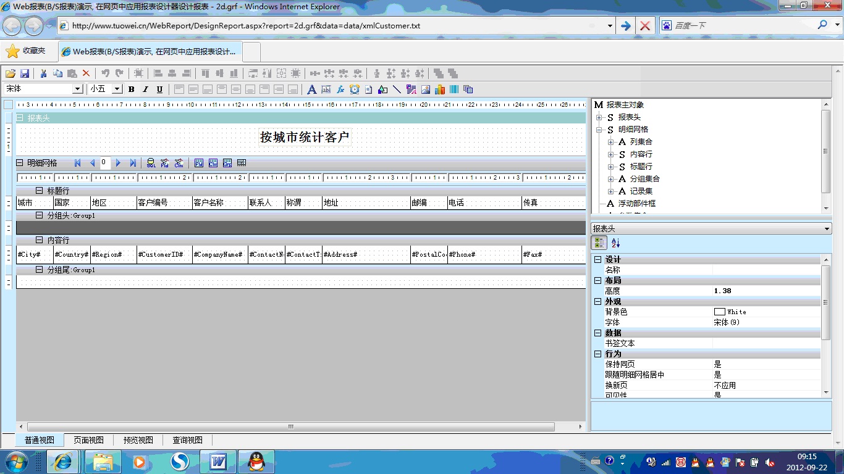Image resolution: width=844 pixels, height=474 pixels.
Task: Toggle italic formatting
Action: (x=145, y=89)
